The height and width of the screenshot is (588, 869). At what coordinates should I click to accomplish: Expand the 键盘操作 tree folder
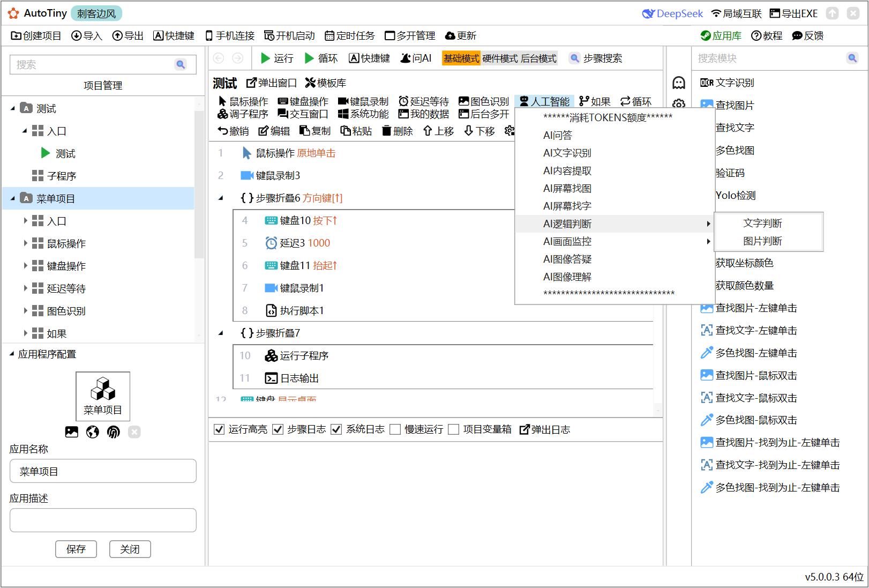(x=25, y=266)
